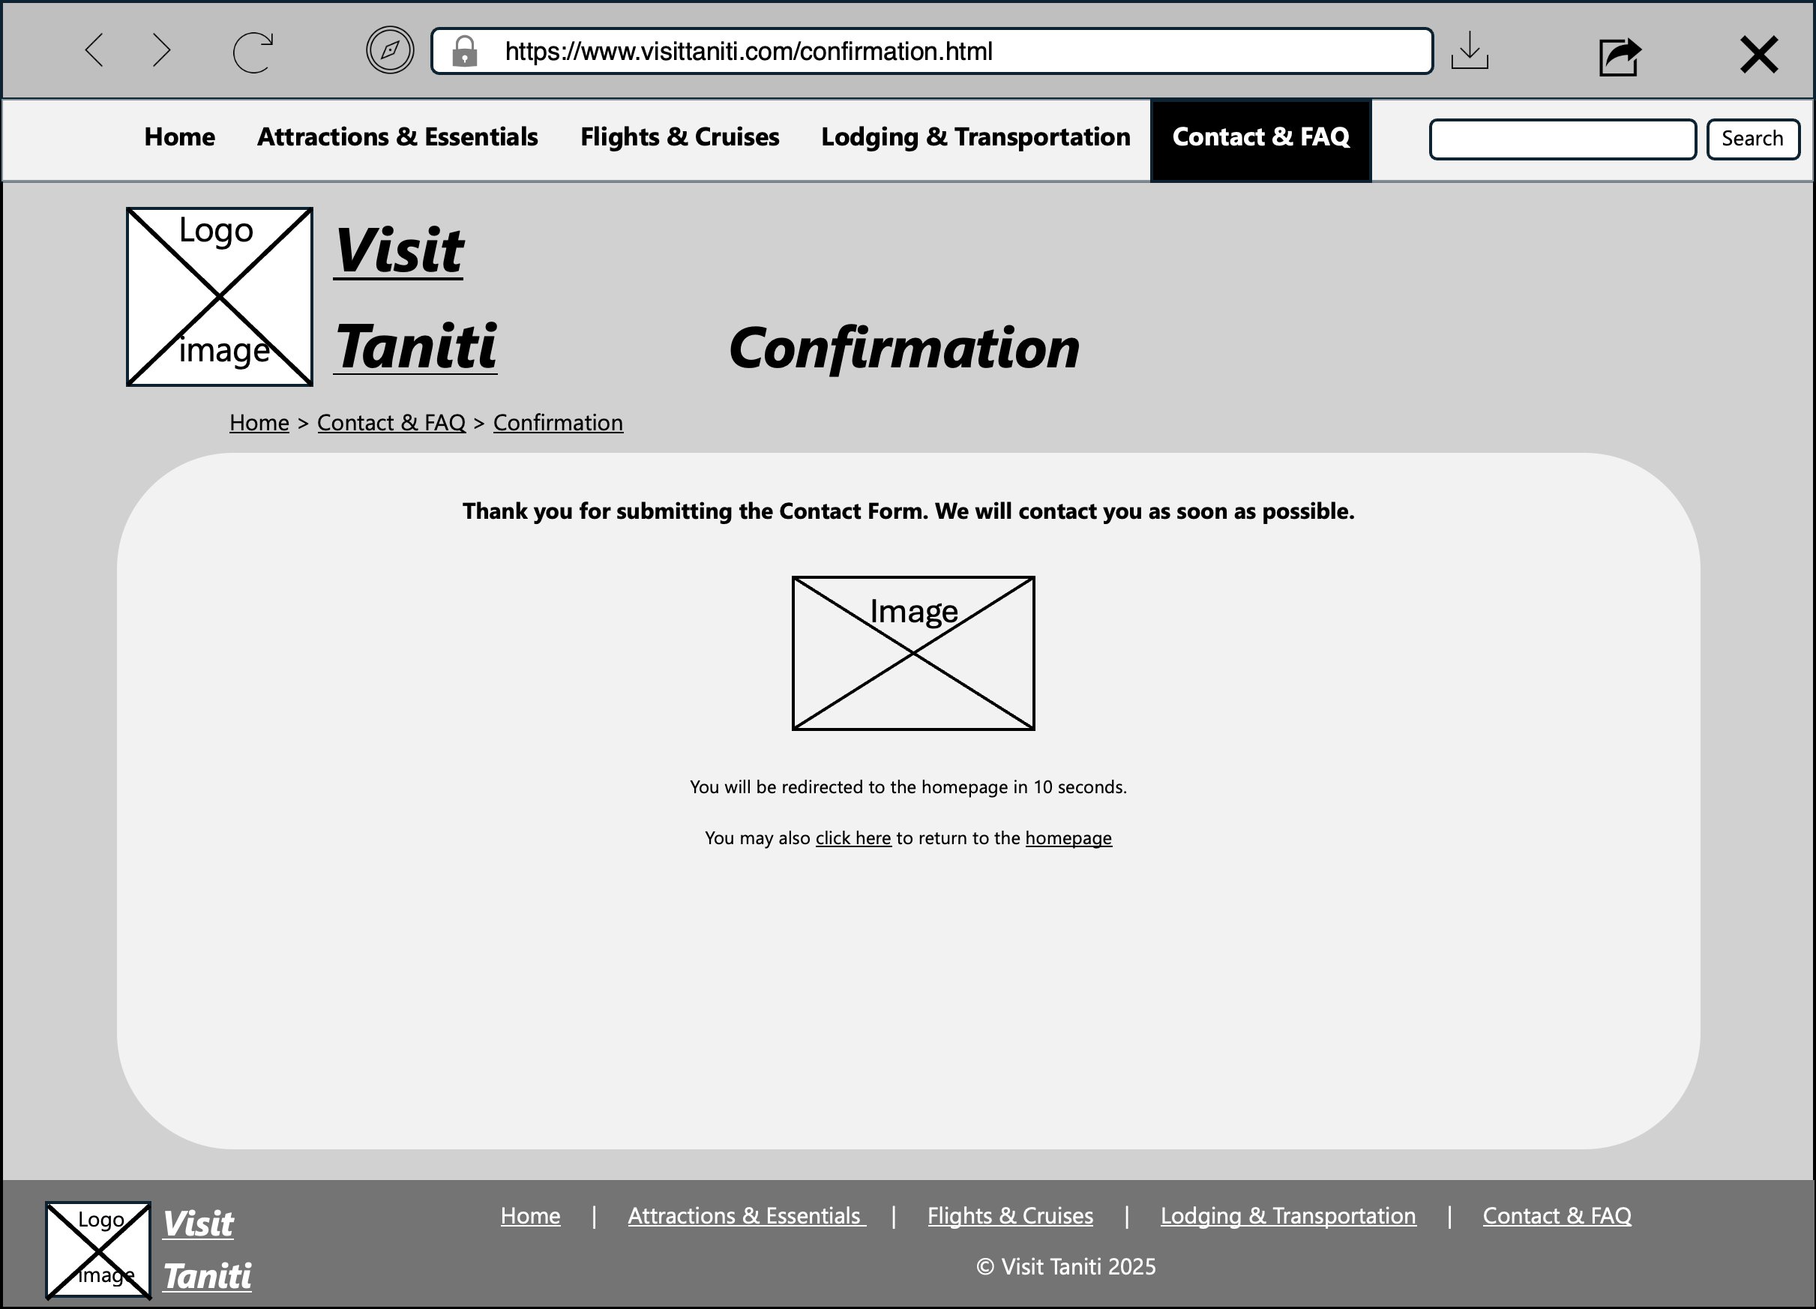Screen dimensions: 1816x1309
Task: Click into the site search field
Action: click(1562, 139)
